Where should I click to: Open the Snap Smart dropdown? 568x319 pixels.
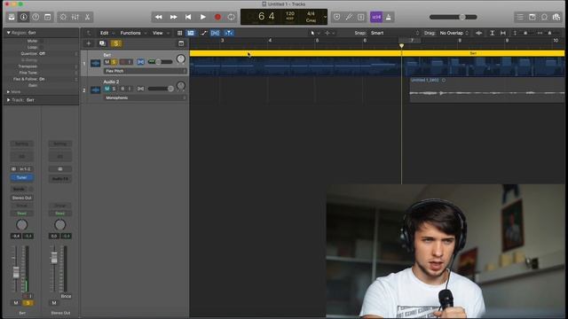coord(394,33)
